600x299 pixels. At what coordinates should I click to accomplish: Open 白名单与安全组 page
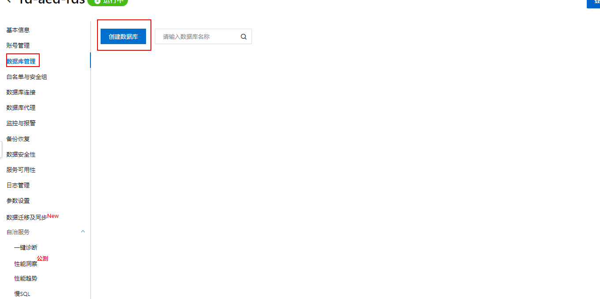(x=26, y=77)
